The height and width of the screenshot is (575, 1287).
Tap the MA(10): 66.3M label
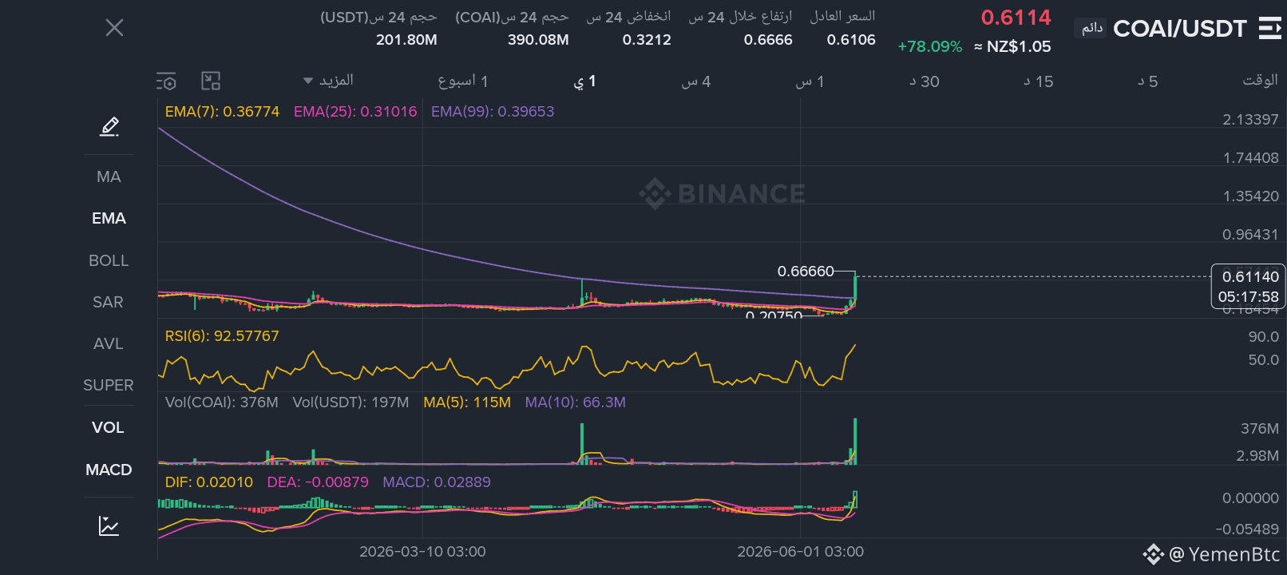click(575, 402)
